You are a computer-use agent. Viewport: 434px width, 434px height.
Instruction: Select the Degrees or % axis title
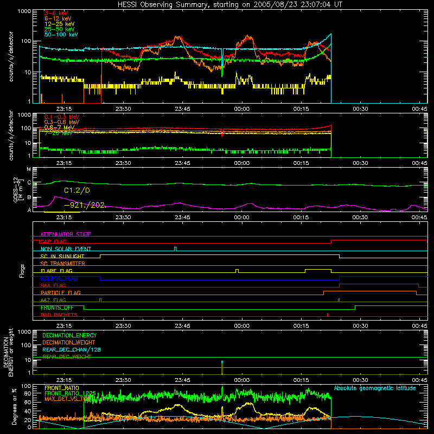click(14, 407)
